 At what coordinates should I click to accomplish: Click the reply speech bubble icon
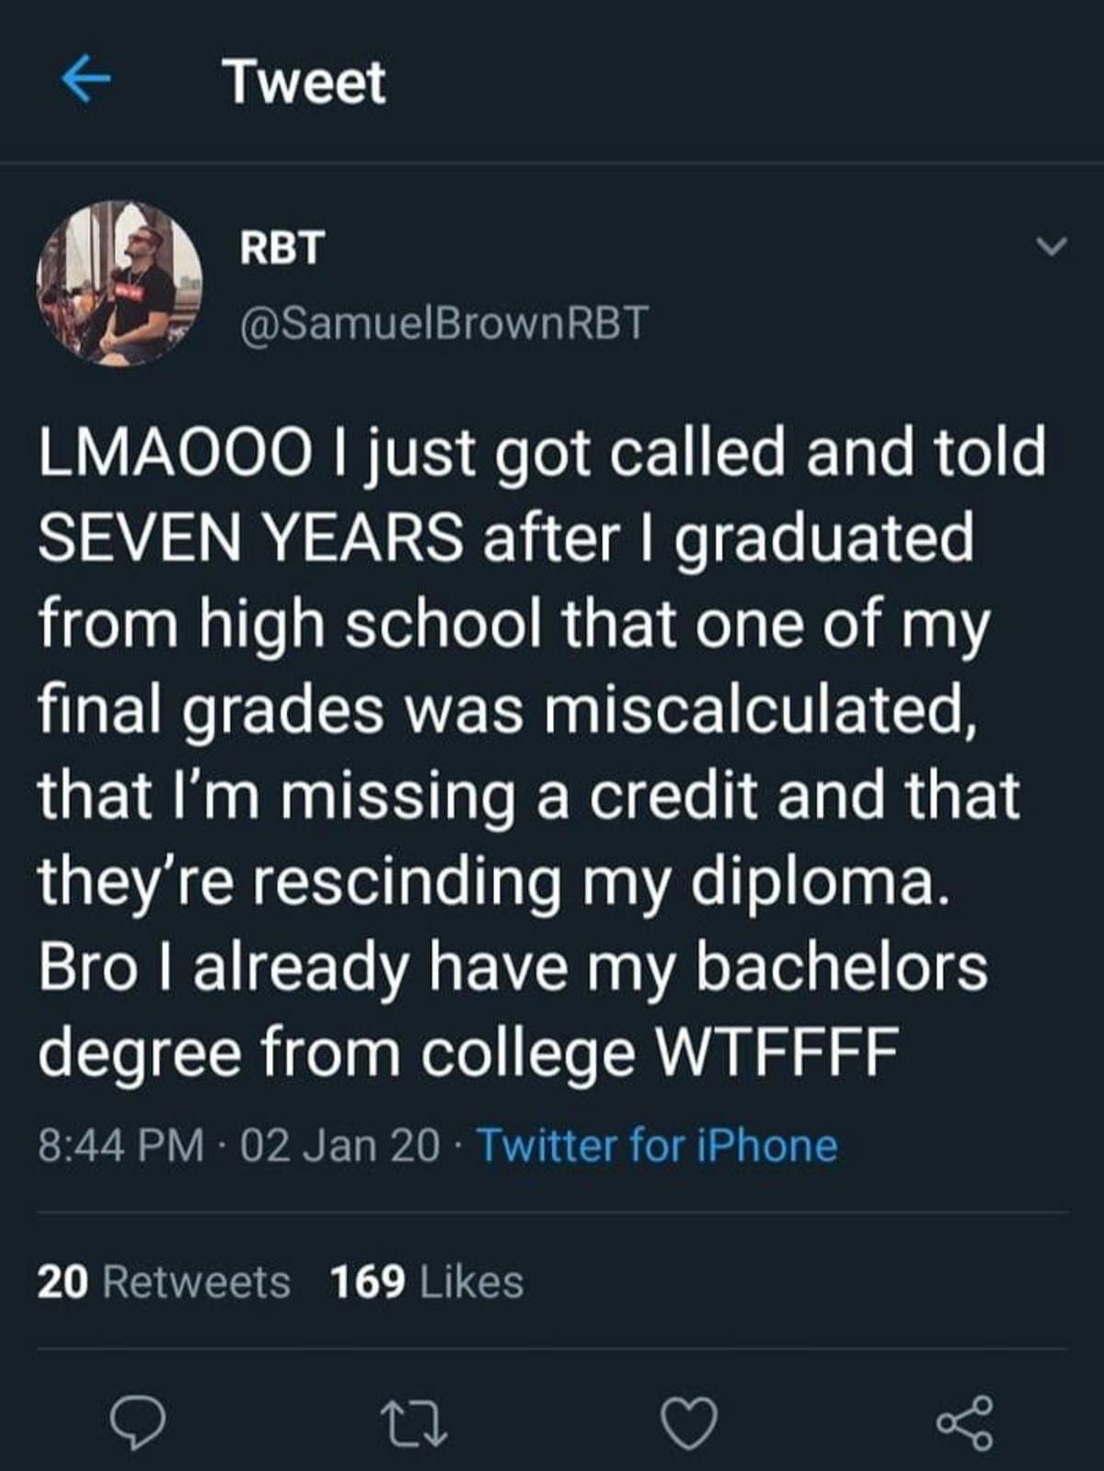(x=139, y=1423)
